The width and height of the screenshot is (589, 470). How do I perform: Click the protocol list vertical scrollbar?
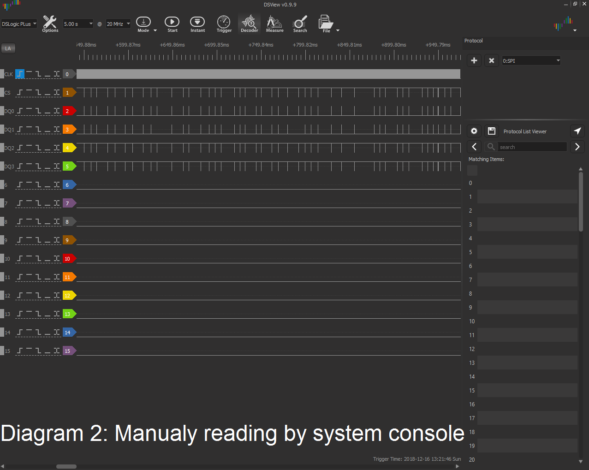click(581, 201)
